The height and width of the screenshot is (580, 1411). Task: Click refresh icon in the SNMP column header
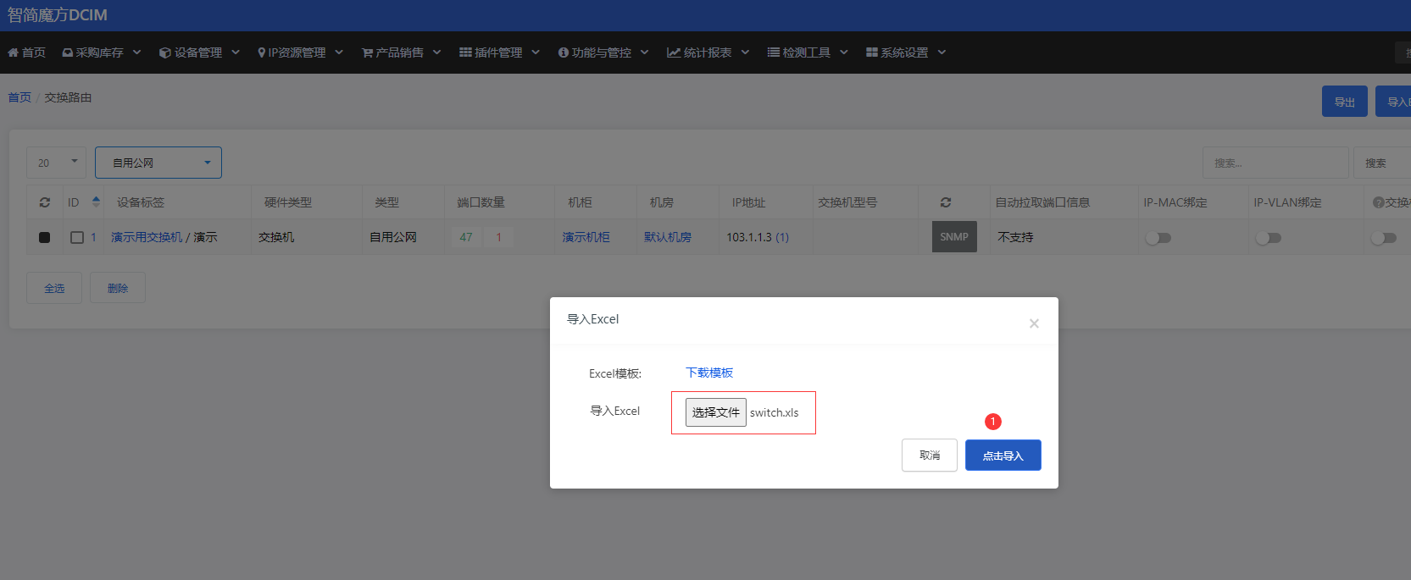(x=946, y=202)
